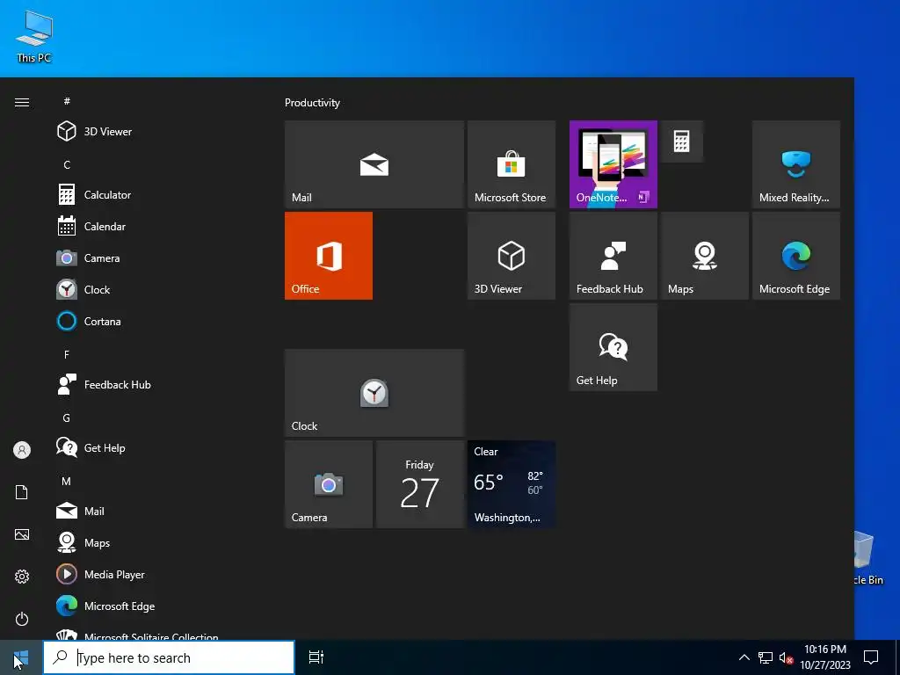
Task: Open the muted volume tray icon
Action: pyautogui.click(x=786, y=657)
